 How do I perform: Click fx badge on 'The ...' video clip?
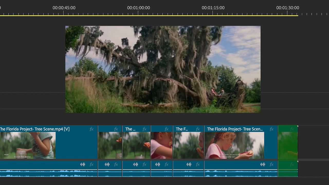(144, 129)
